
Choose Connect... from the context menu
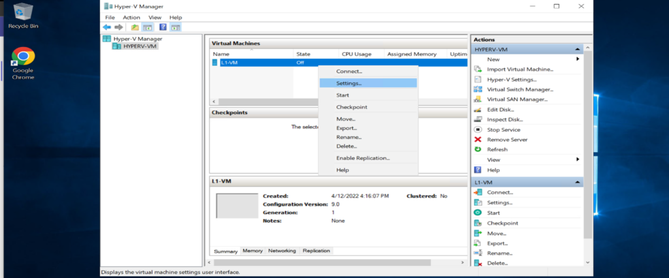coord(368,71)
